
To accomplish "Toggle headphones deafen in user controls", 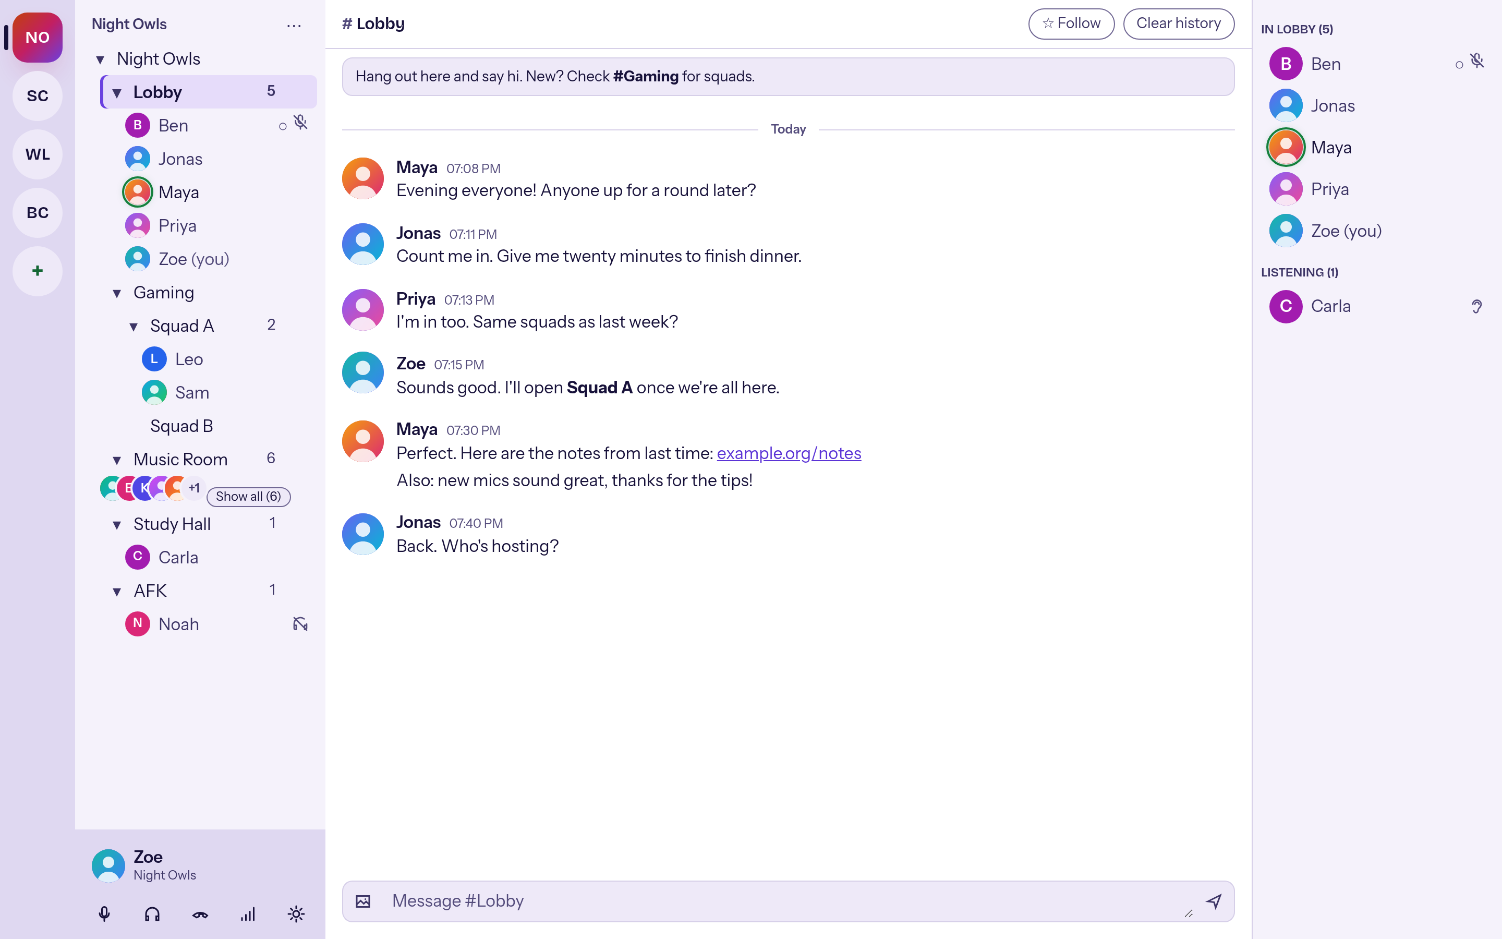I will 152,914.
